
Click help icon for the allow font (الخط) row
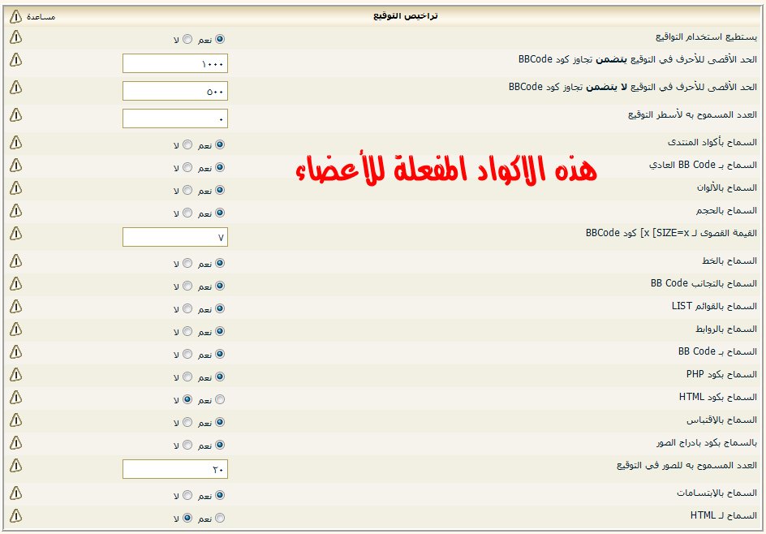tap(15, 261)
